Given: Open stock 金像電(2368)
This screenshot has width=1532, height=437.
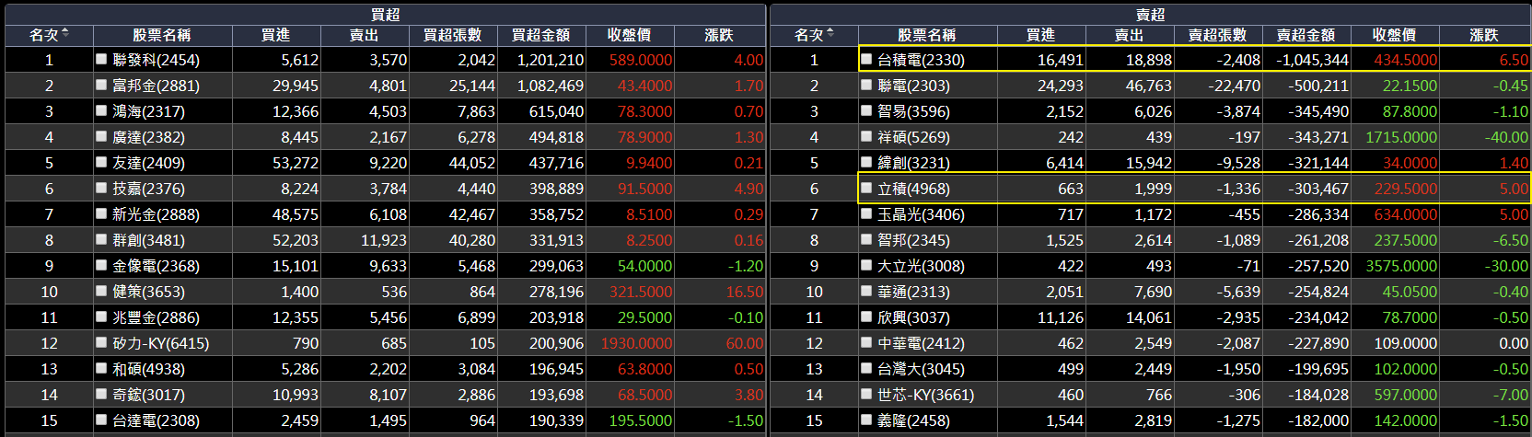Looking at the screenshot, I should pos(156,266).
